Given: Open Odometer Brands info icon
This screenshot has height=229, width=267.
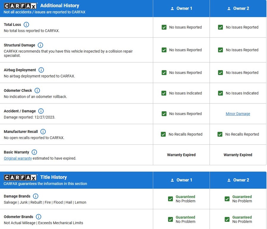Looking at the screenshot, I should coord(38,217).
